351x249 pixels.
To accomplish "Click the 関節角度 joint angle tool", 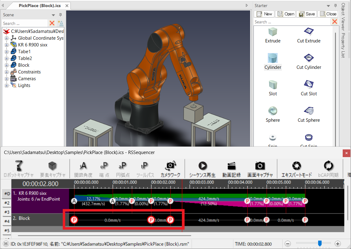I will coord(83,169).
